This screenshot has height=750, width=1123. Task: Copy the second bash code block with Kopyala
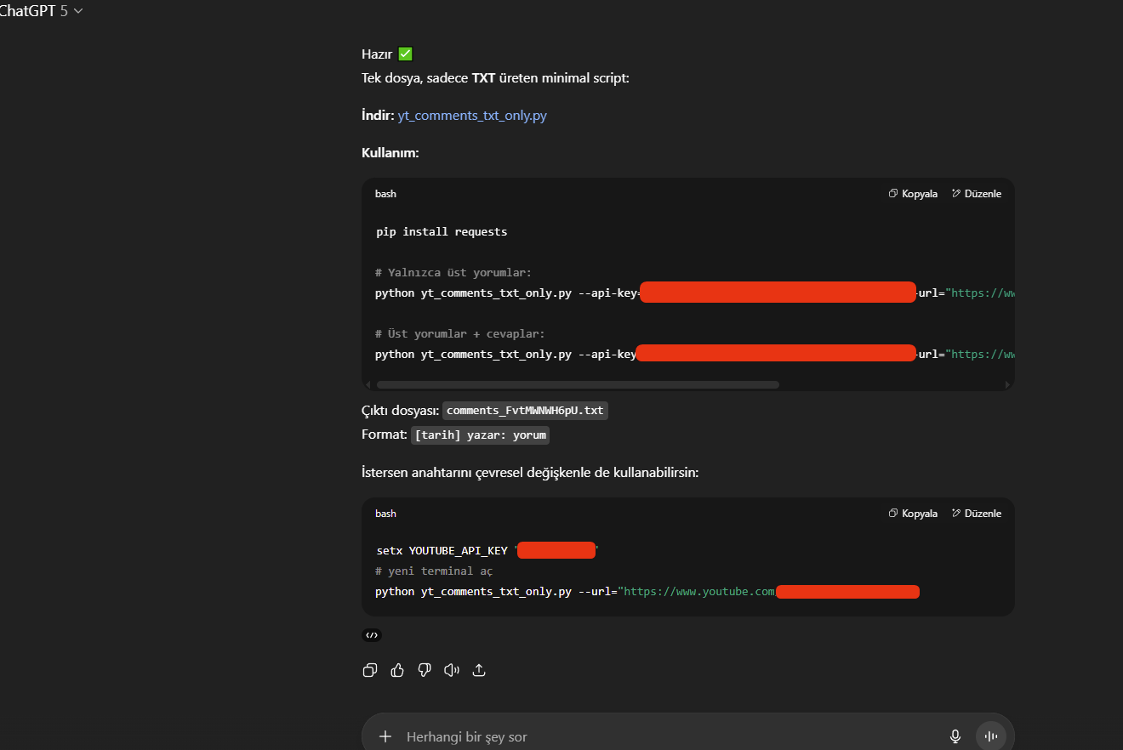coord(913,514)
